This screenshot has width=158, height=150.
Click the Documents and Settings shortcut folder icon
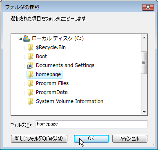pyautogui.click(x=30, y=65)
